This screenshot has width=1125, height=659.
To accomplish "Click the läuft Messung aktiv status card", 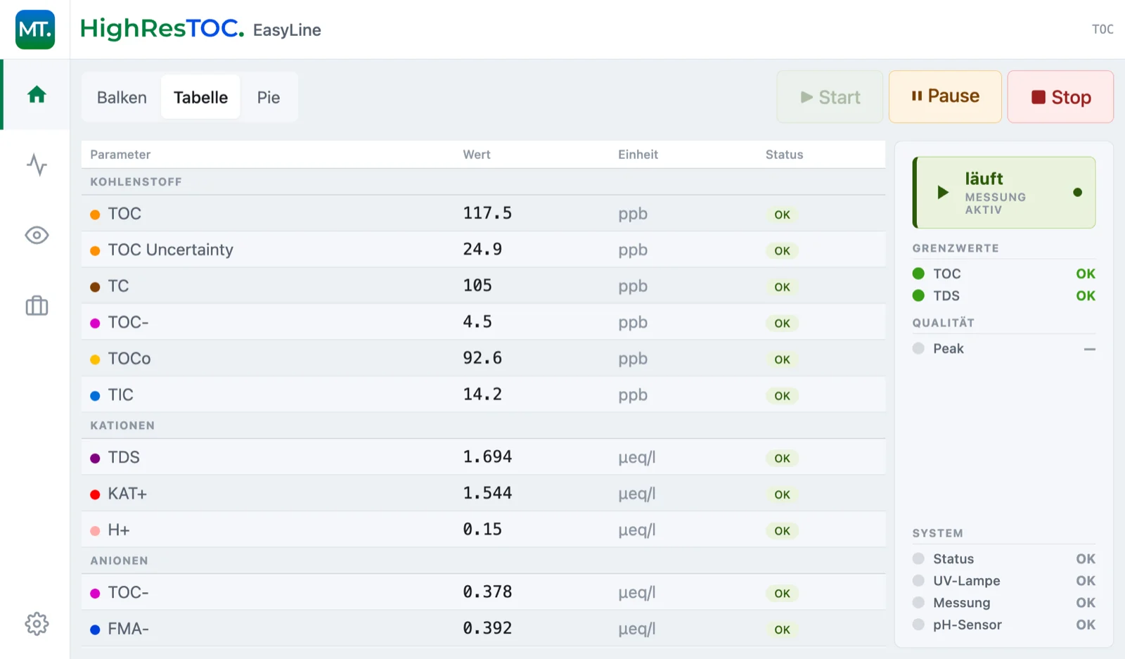I will coord(1004,192).
